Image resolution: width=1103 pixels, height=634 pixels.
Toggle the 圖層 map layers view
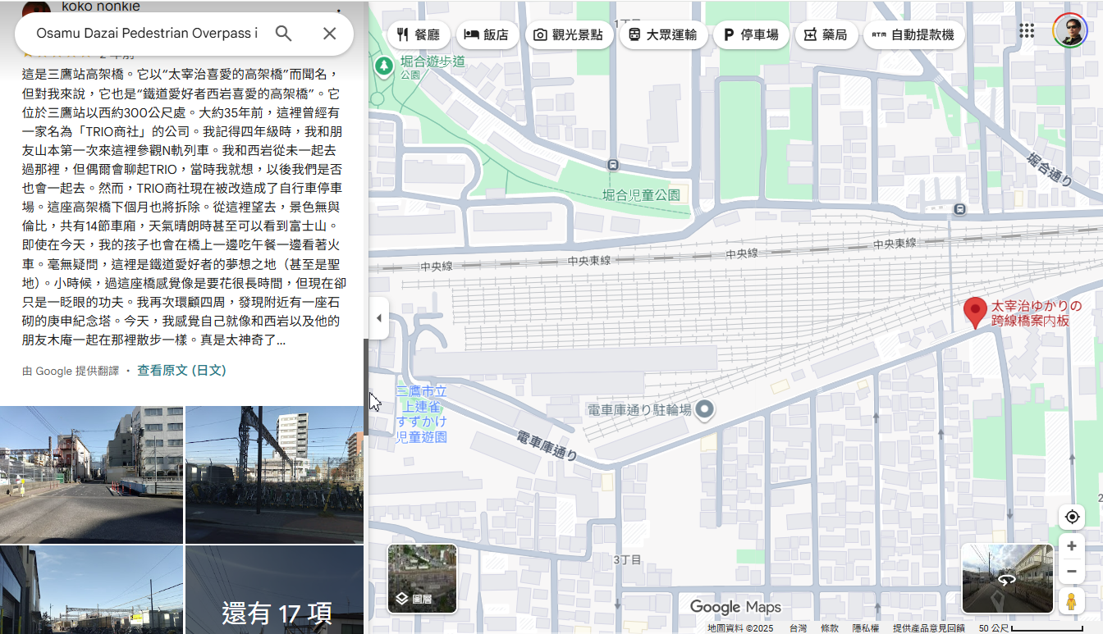point(422,579)
